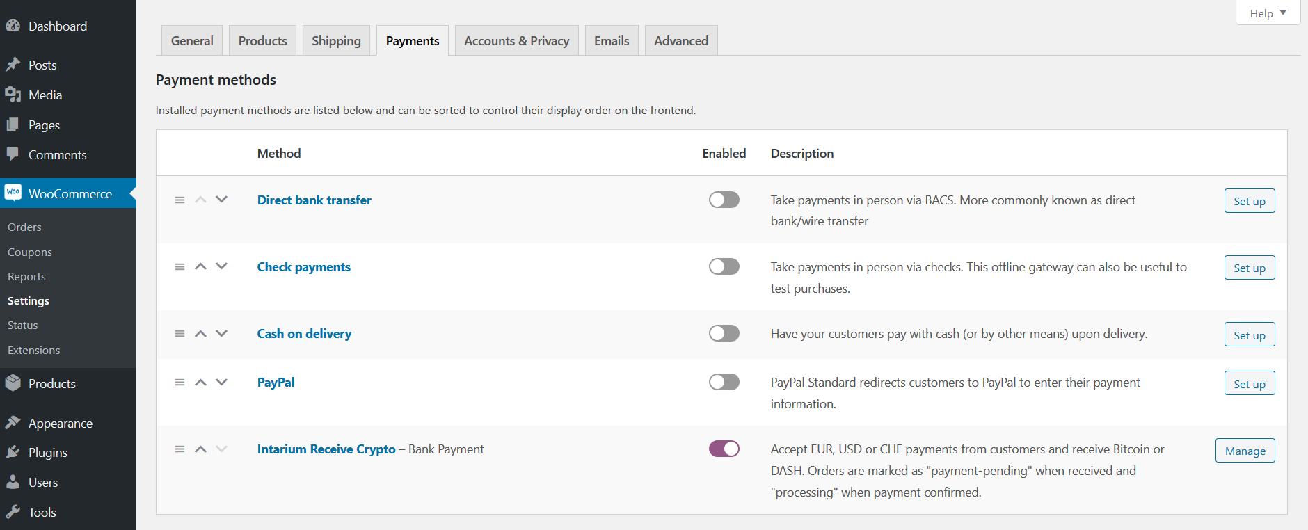This screenshot has height=530, width=1308.
Task: Click Manage for Intarium Receive Crypto
Action: (x=1245, y=451)
